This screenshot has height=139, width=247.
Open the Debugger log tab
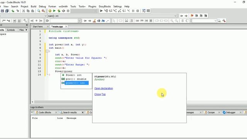point(231,112)
